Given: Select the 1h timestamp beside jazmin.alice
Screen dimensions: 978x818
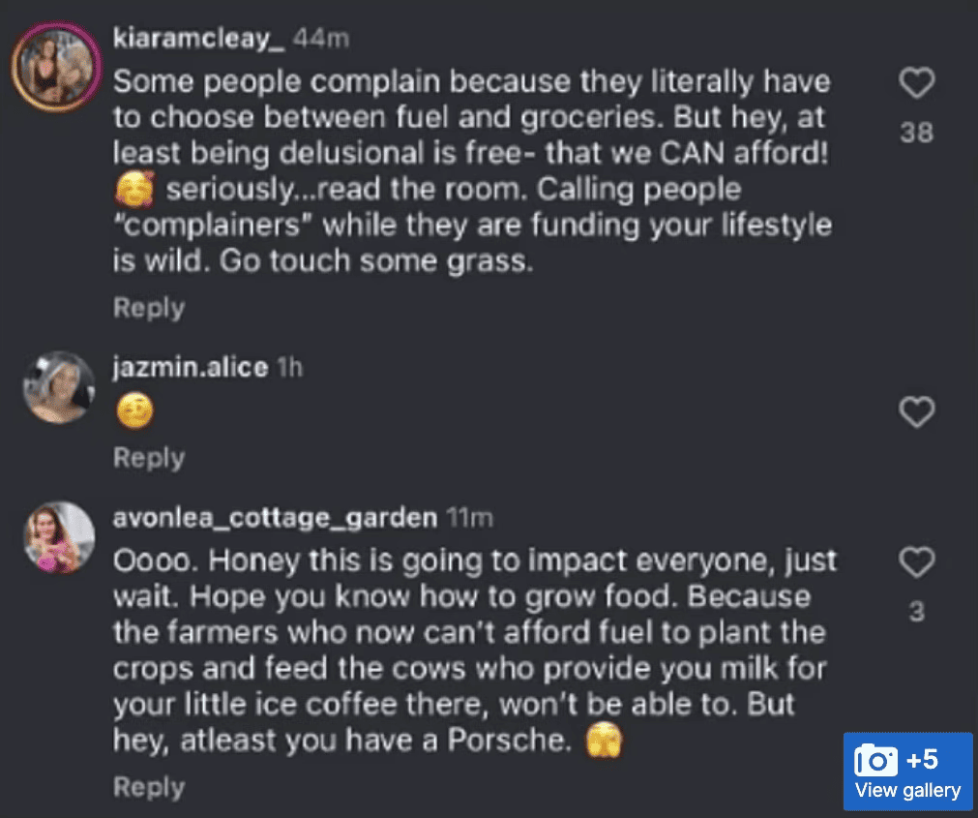Looking at the screenshot, I should coord(290,368).
